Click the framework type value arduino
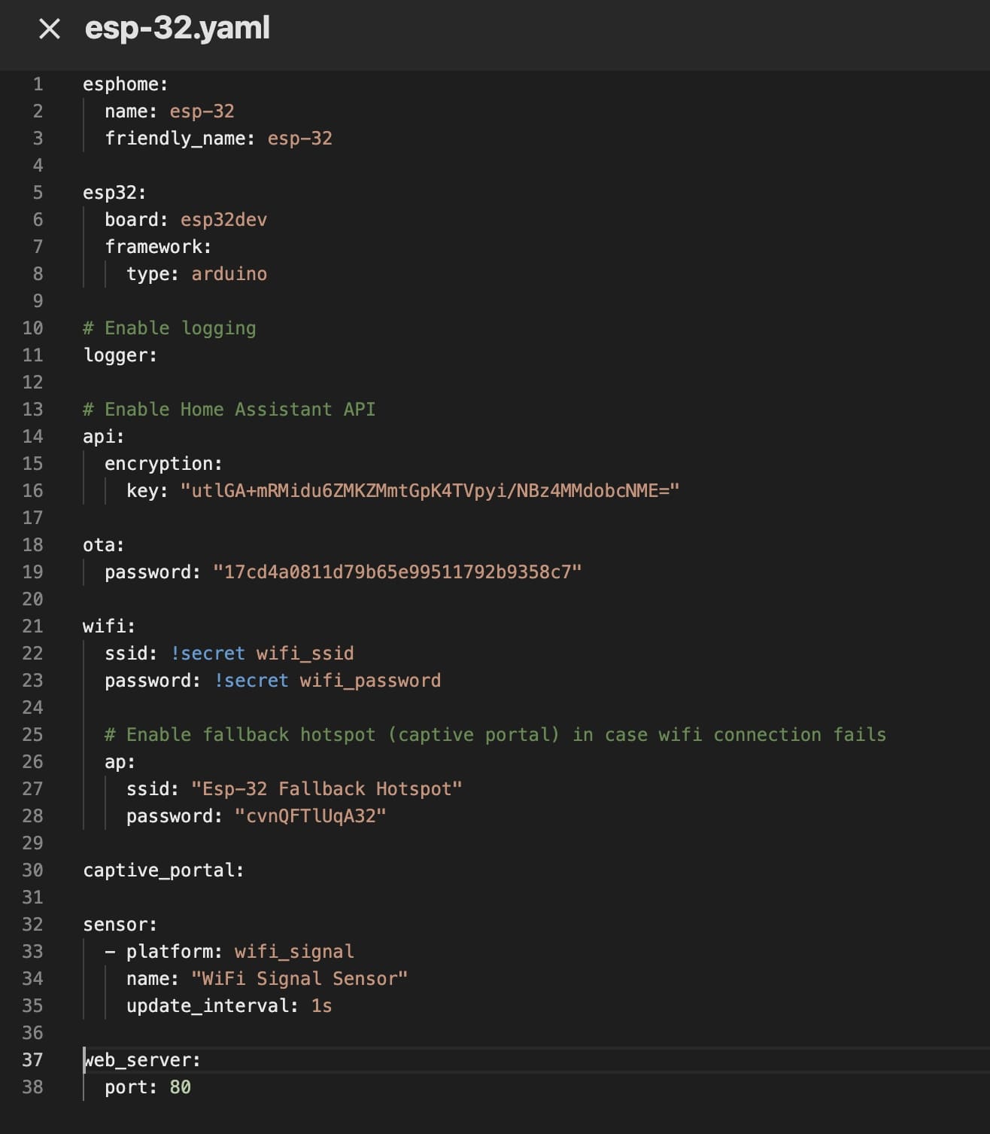The image size is (990, 1134). click(229, 274)
